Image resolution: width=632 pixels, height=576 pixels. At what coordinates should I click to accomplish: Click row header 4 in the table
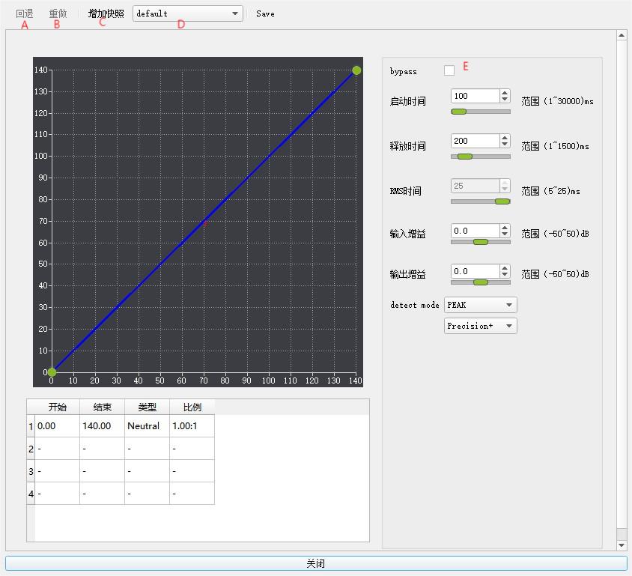tap(31, 494)
